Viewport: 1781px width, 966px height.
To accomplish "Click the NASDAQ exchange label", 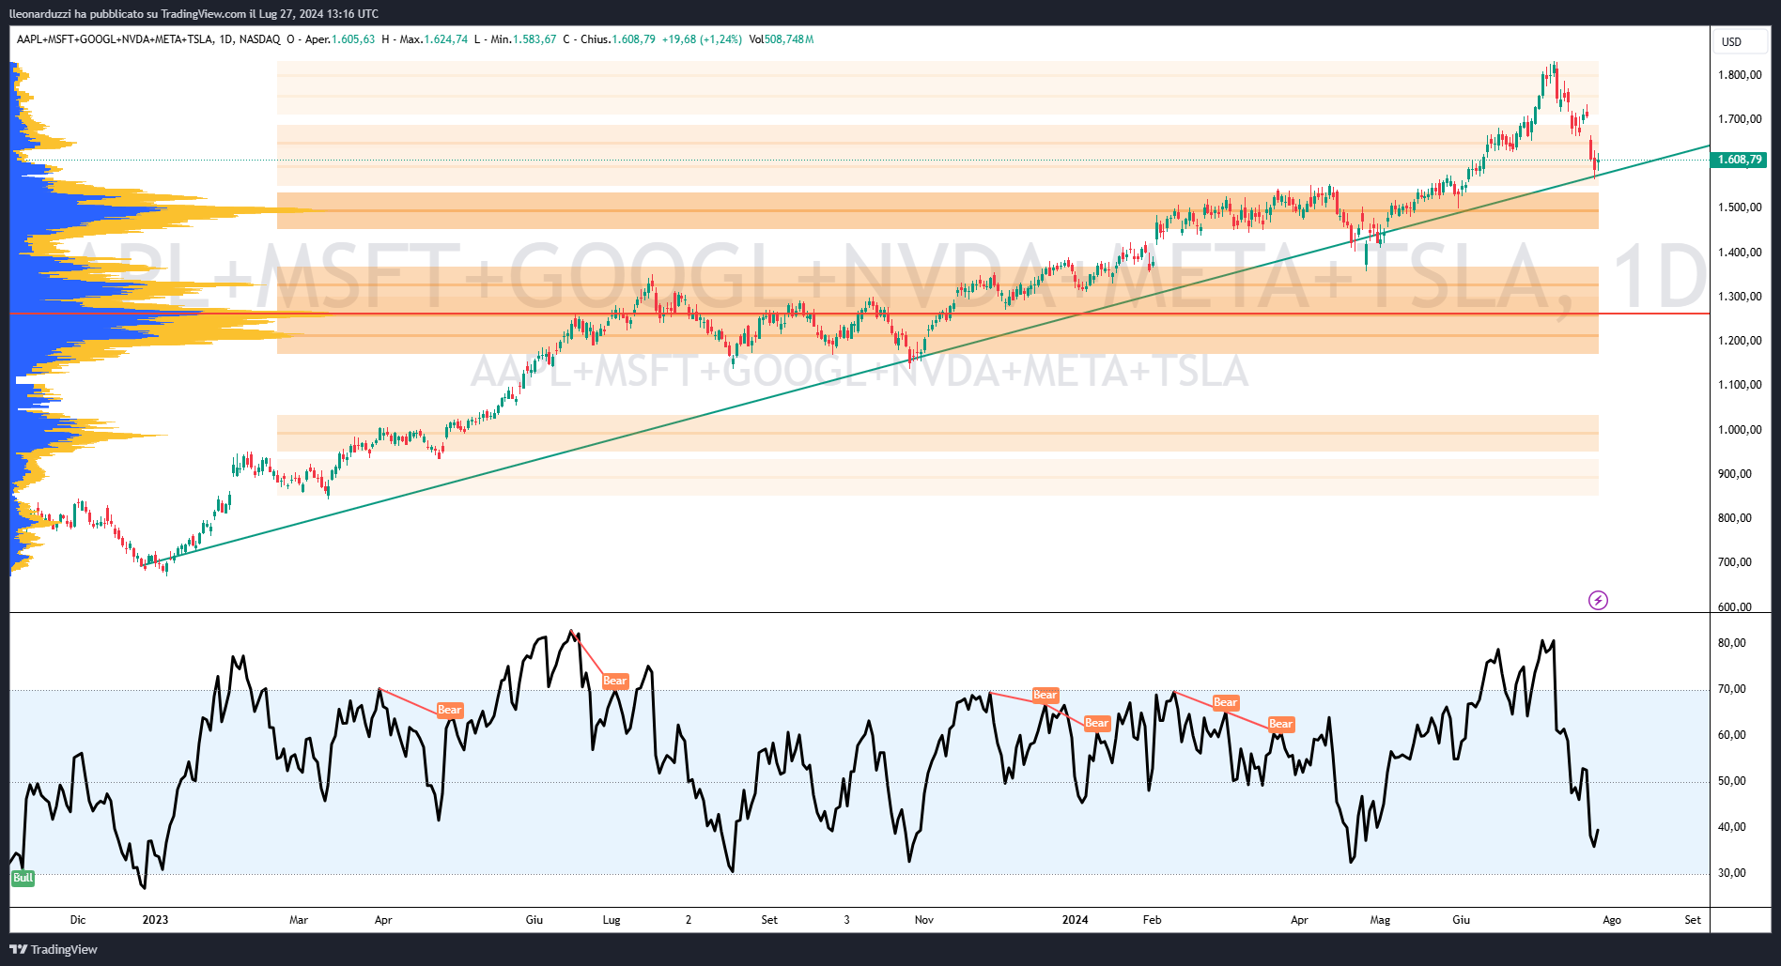I will [260, 39].
